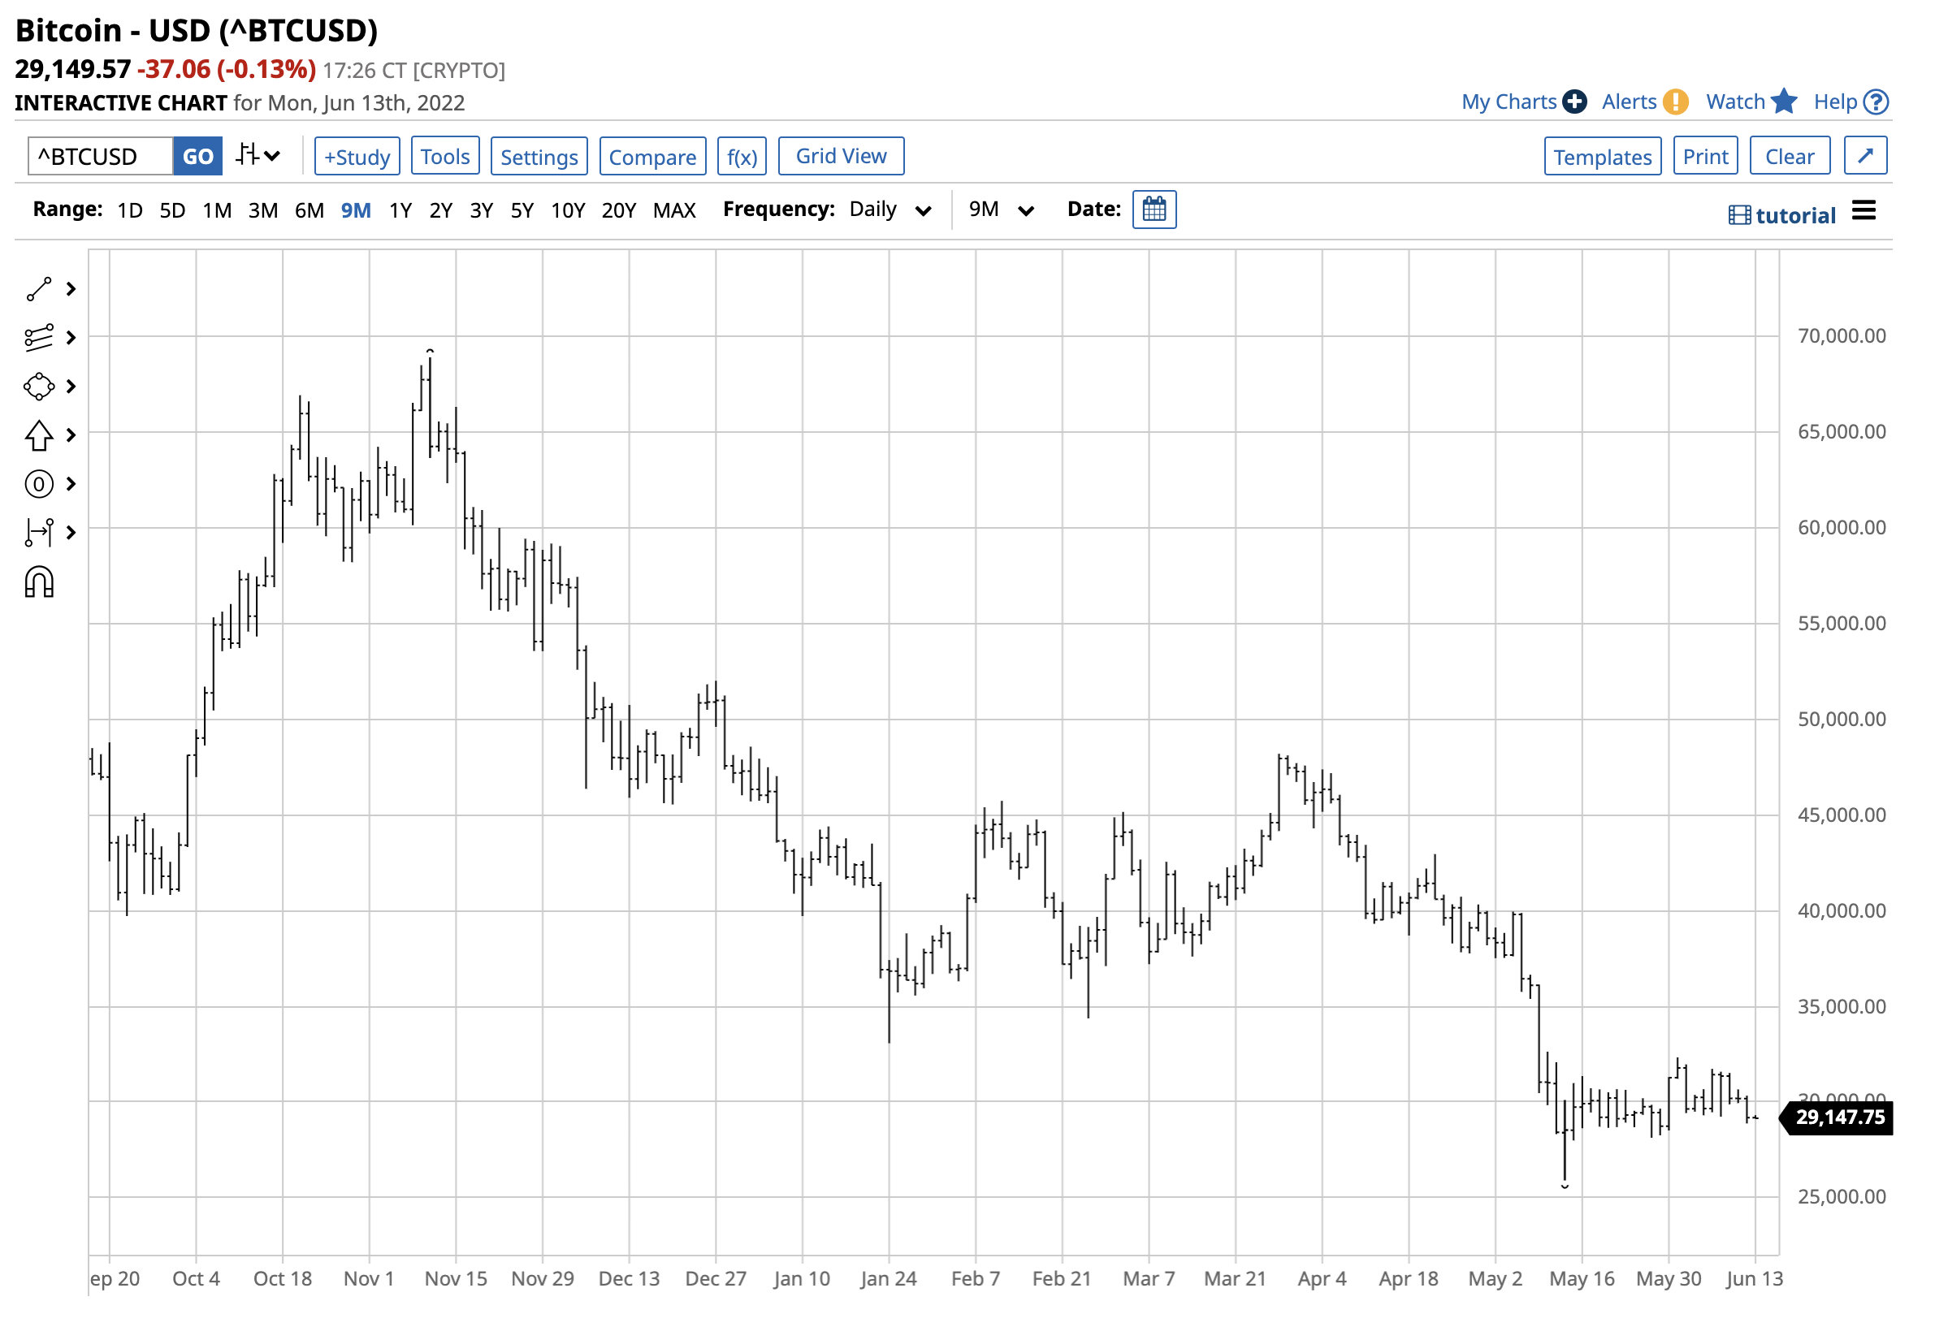Select the 1D range
The width and height of the screenshot is (1948, 1327).
pyautogui.click(x=130, y=210)
